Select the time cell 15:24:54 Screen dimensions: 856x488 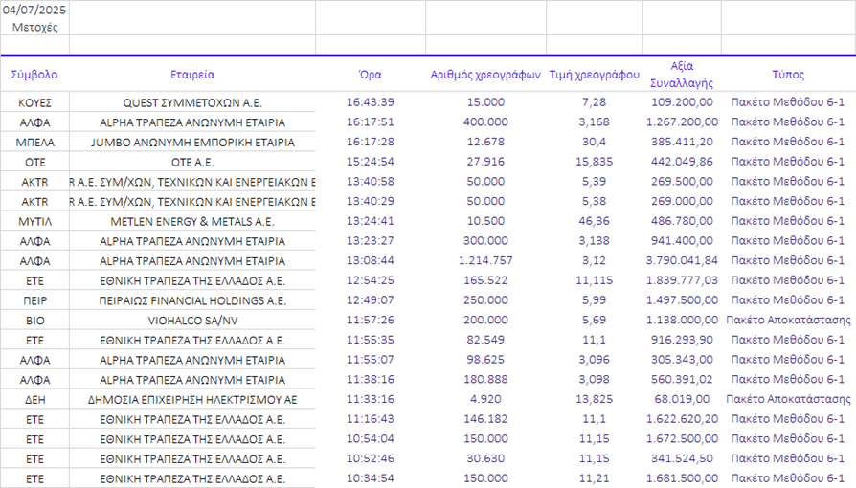point(370,162)
